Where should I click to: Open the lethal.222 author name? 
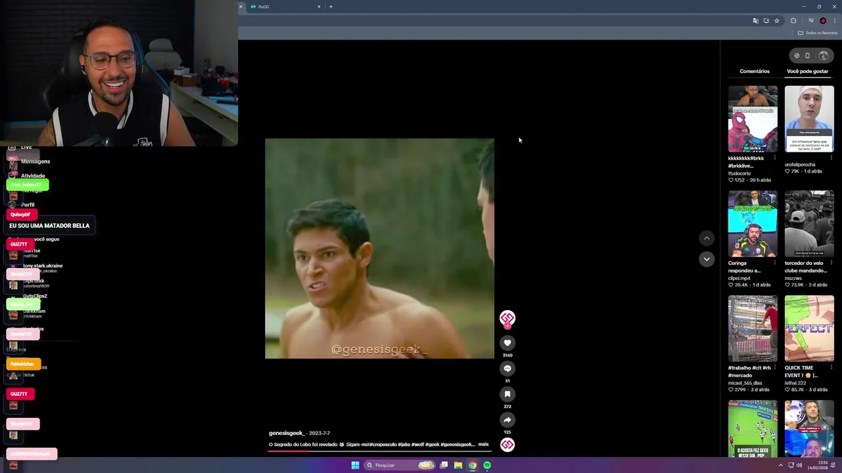click(795, 383)
